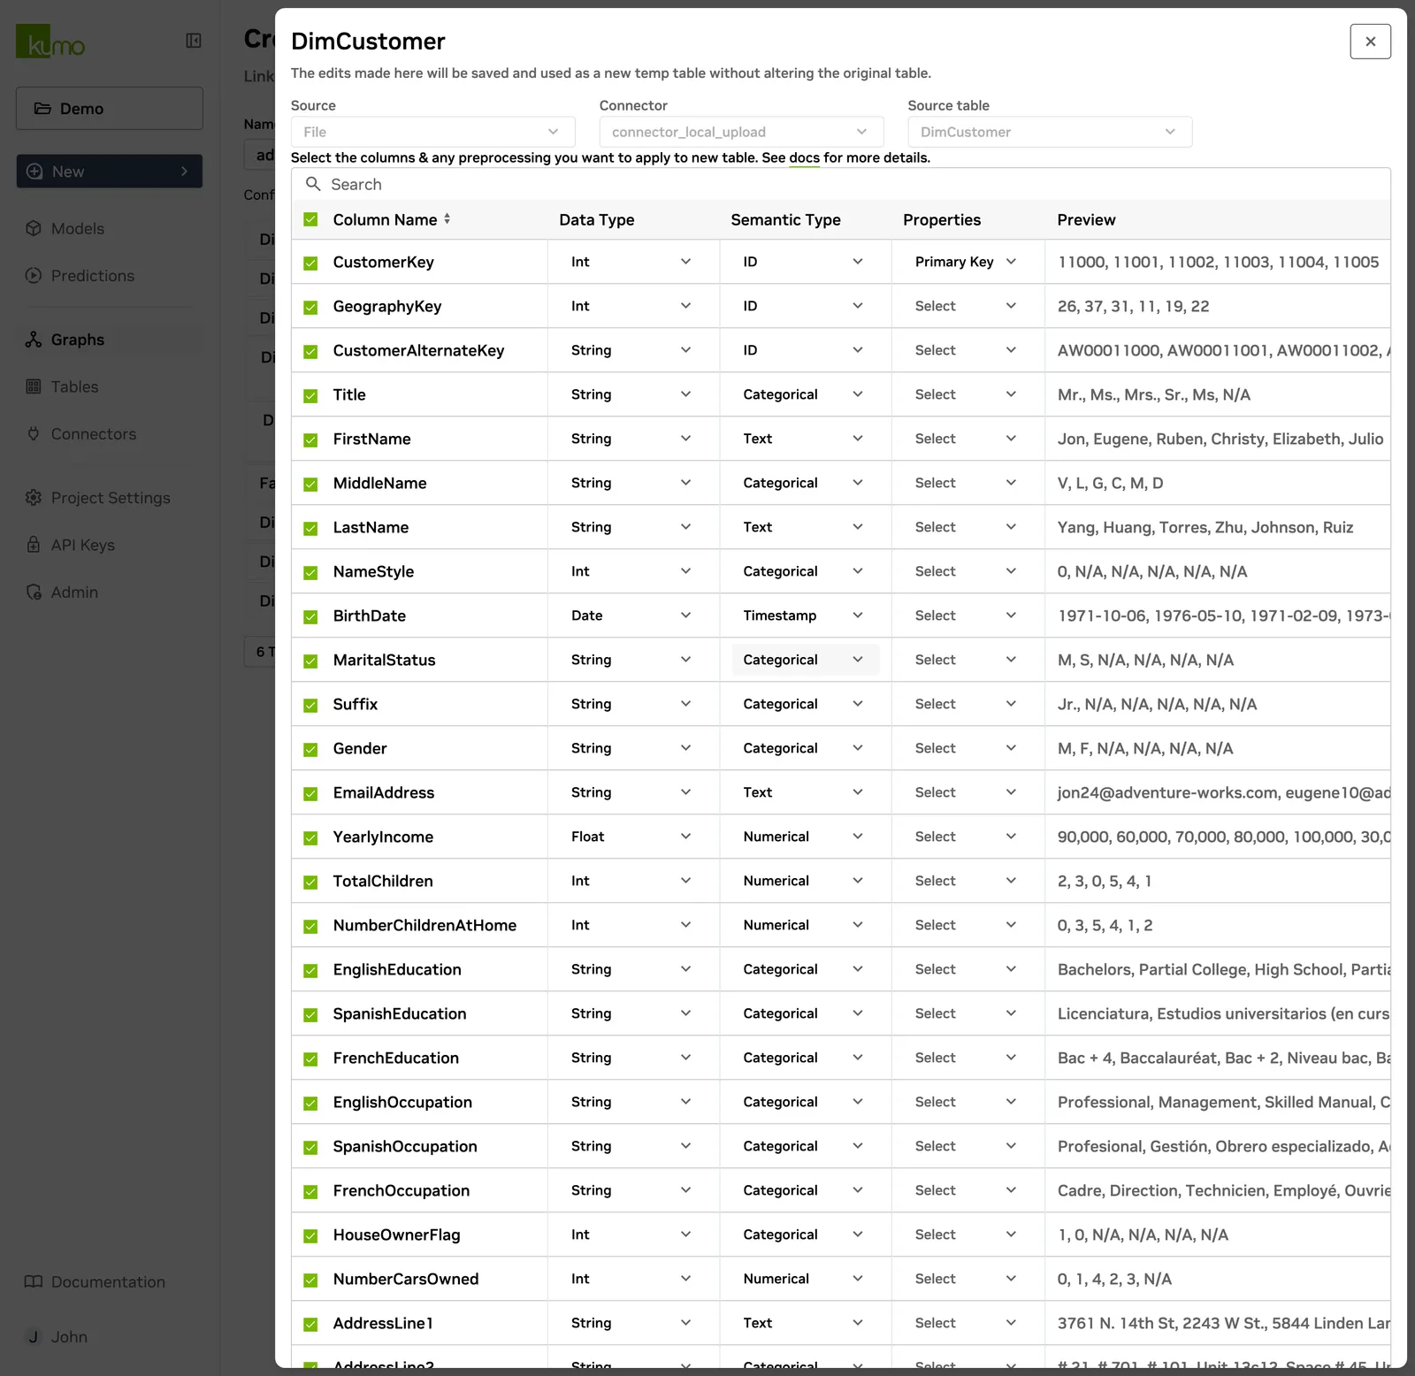Image resolution: width=1415 pixels, height=1376 pixels.
Task: Open the Predictions icon in sidebar
Action: click(34, 275)
